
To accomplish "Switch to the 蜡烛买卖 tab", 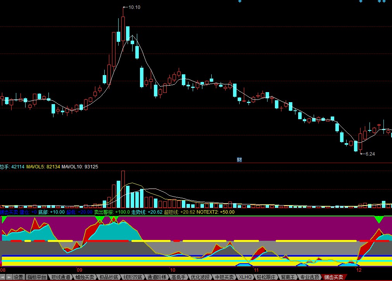I will click(85, 277).
